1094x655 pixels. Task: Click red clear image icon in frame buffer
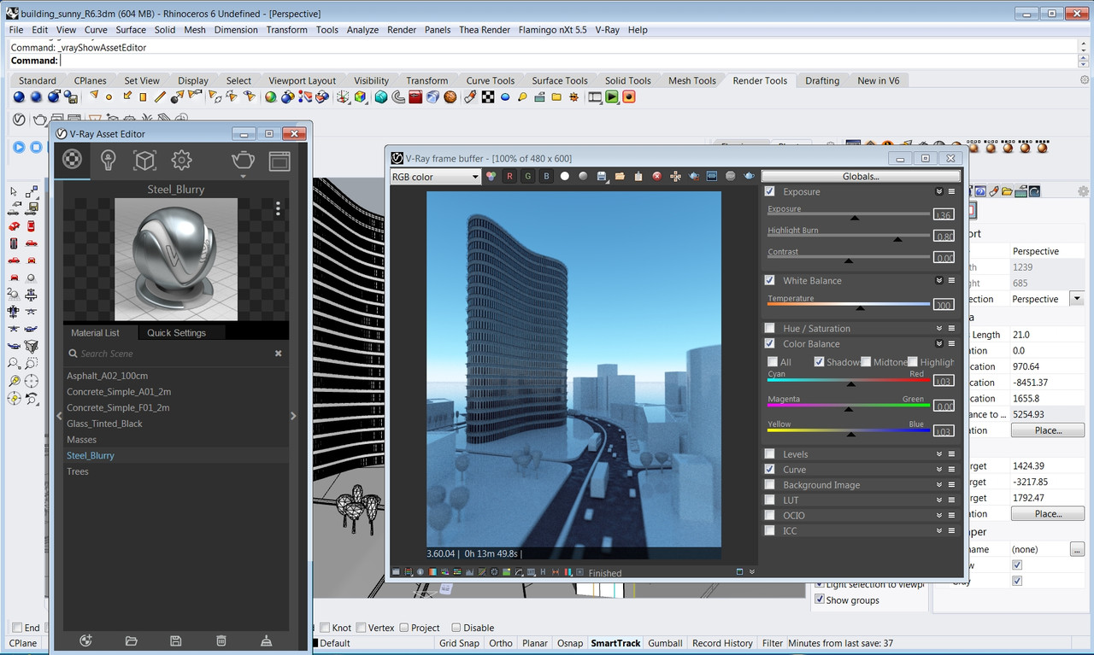pos(657,177)
